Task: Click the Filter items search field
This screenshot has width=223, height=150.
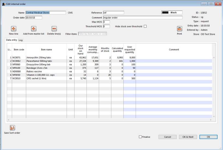Action: pyautogui.click(x=93, y=34)
